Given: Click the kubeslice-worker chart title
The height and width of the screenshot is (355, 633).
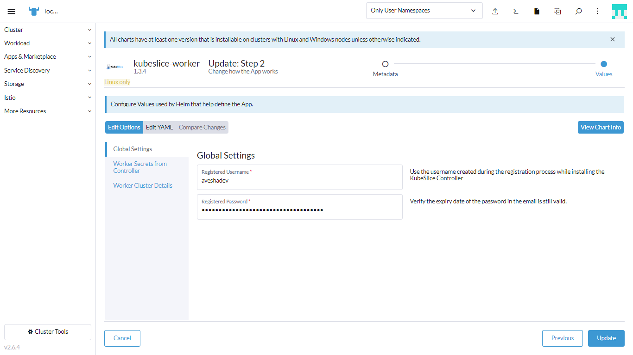Looking at the screenshot, I should (167, 63).
